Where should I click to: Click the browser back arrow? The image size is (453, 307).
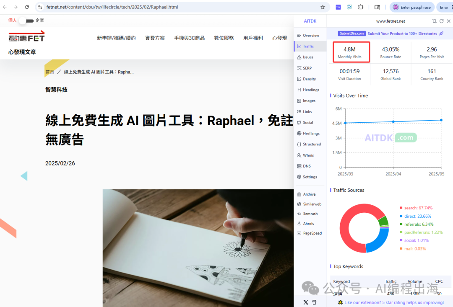pos(5,7)
